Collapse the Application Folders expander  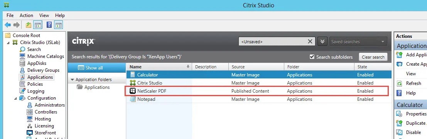pyautogui.click(x=72, y=80)
